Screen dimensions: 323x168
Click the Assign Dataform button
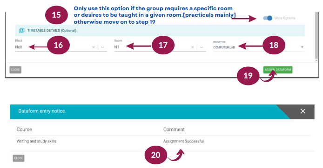point(278,70)
